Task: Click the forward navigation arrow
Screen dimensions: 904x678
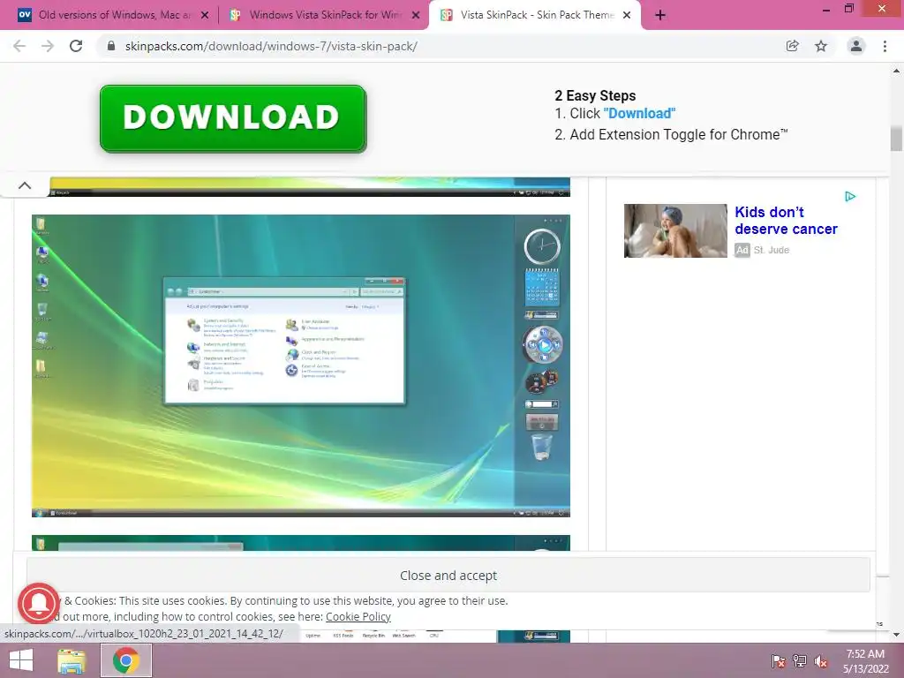Action: [48, 46]
